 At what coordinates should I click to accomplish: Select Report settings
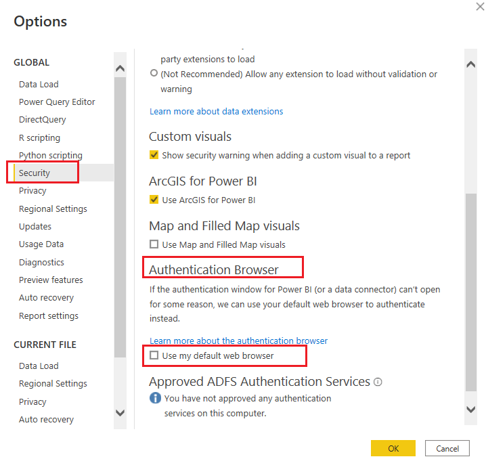pyautogui.click(x=49, y=315)
